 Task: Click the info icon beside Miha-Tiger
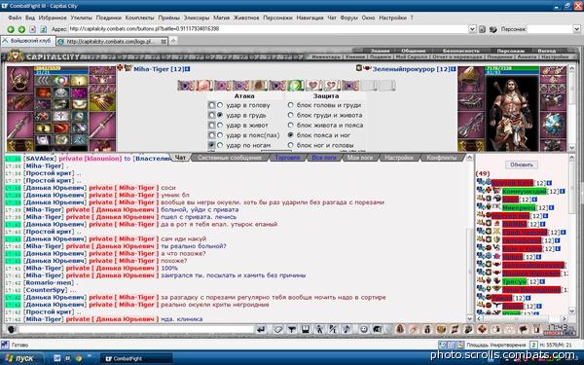[x=187, y=69]
